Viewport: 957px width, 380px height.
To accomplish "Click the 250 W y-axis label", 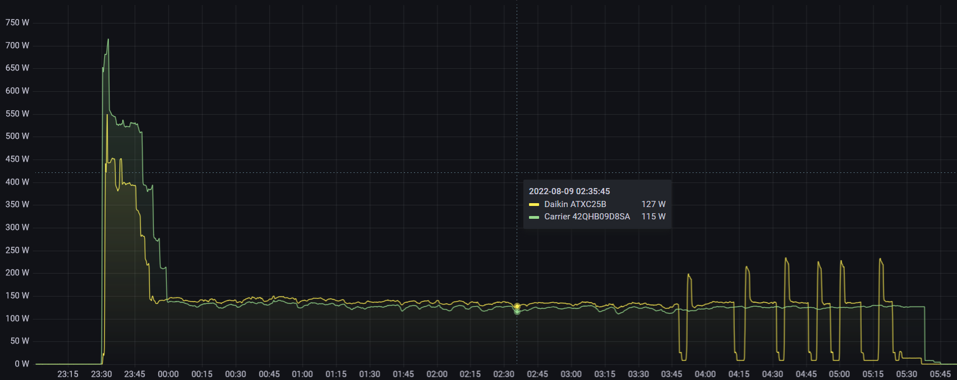I will tap(17, 250).
